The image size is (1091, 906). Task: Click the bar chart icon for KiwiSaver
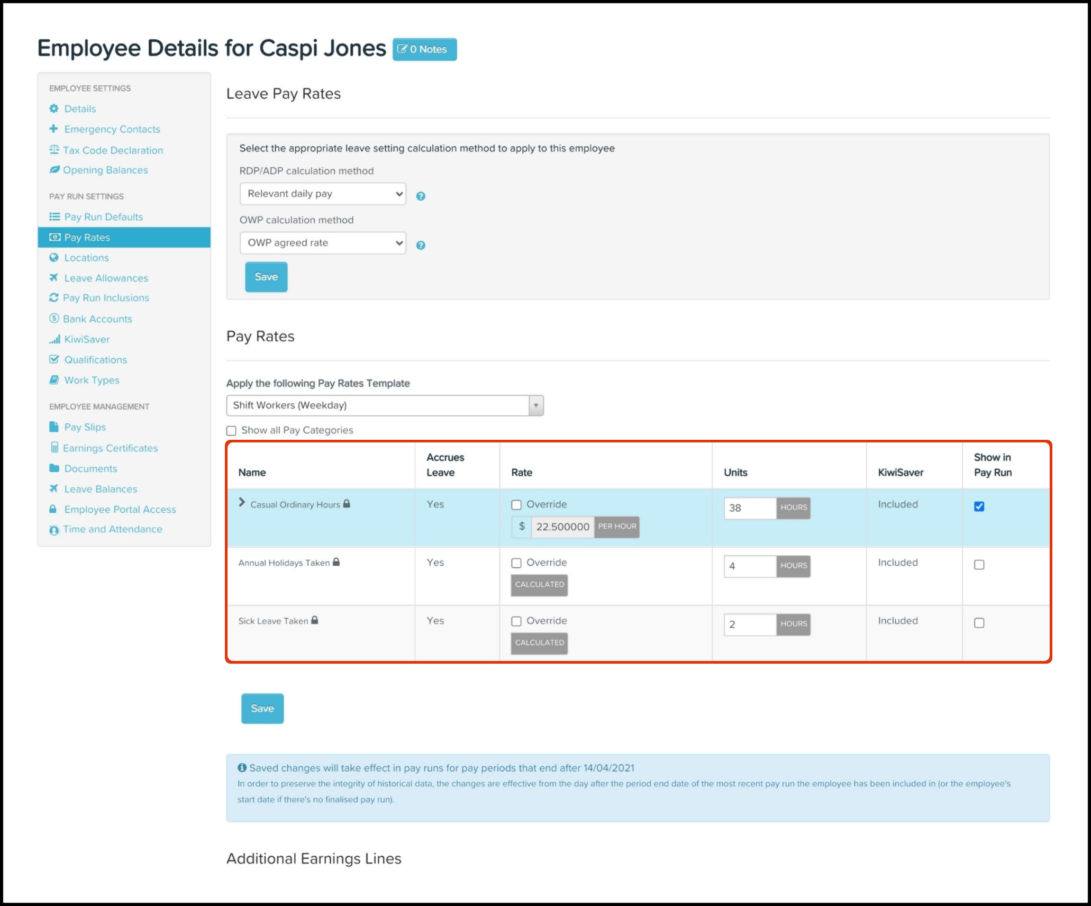click(x=54, y=339)
